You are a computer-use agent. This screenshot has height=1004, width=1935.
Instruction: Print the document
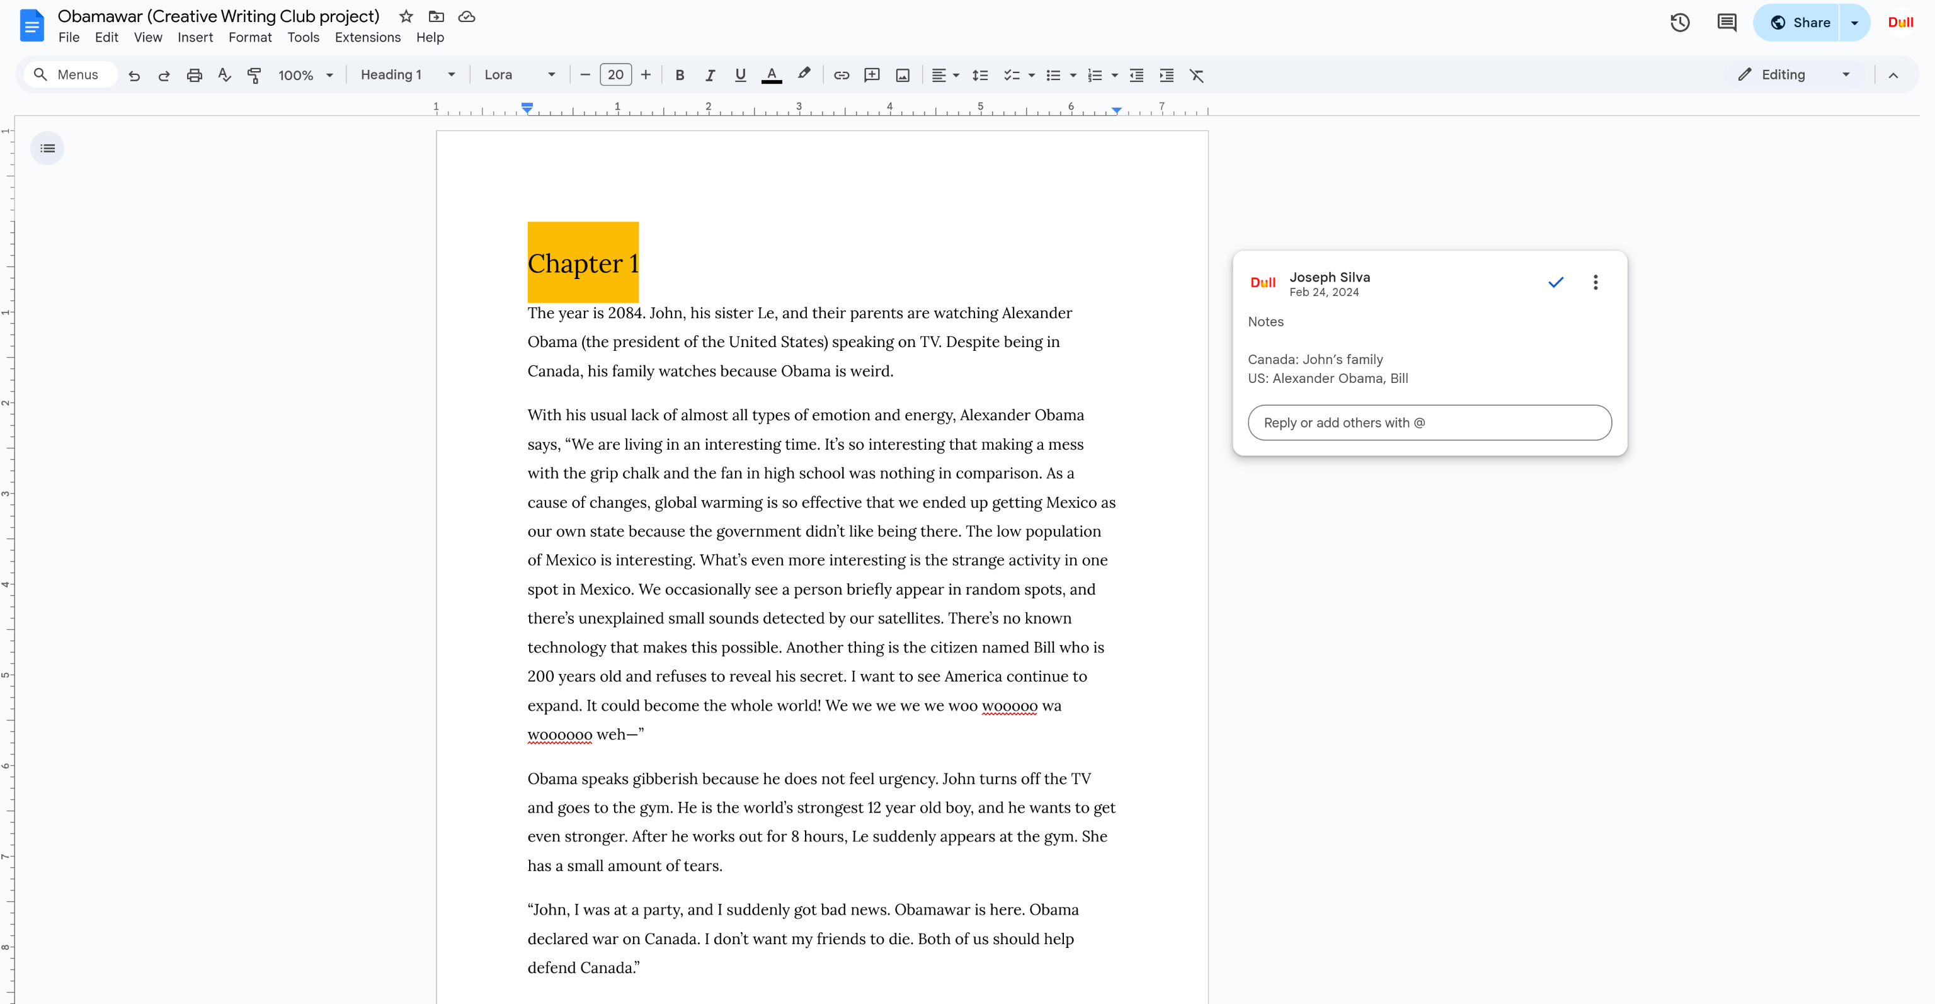pyautogui.click(x=194, y=75)
